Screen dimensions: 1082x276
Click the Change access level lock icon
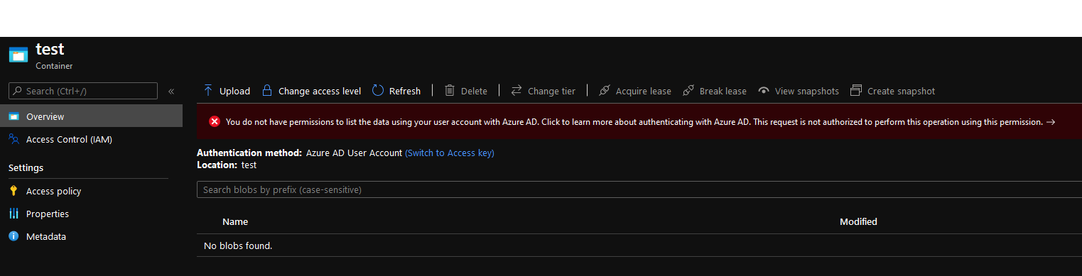click(x=267, y=91)
